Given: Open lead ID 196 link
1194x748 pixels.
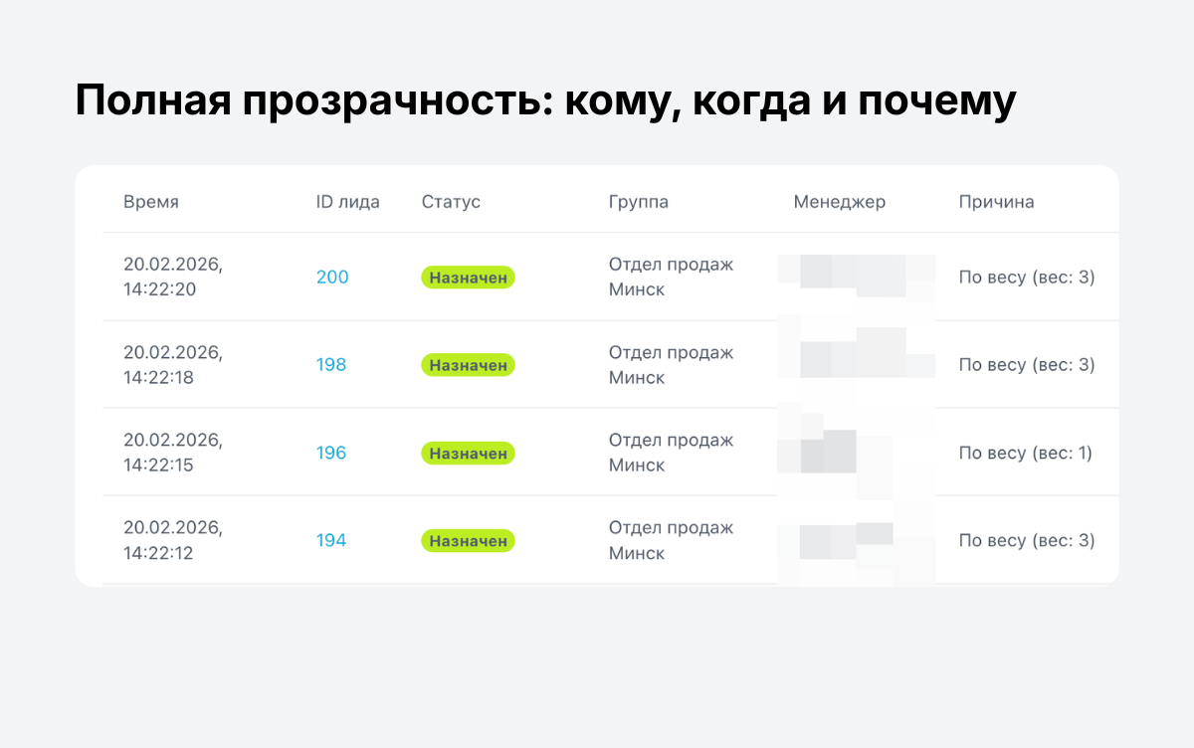Looking at the screenshot, I should pos(331,454).
